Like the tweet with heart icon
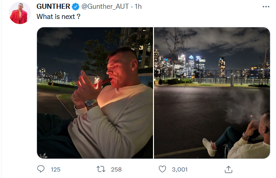 pyautogui.click(x=162, y=169)
